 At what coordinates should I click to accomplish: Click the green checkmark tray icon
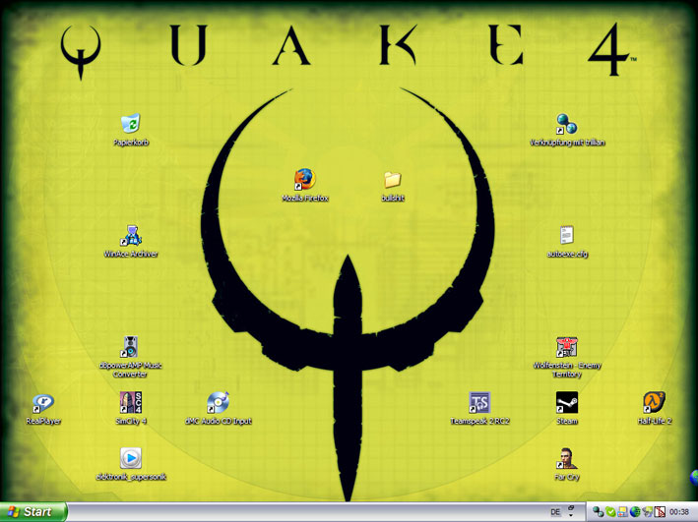[610, 512]
